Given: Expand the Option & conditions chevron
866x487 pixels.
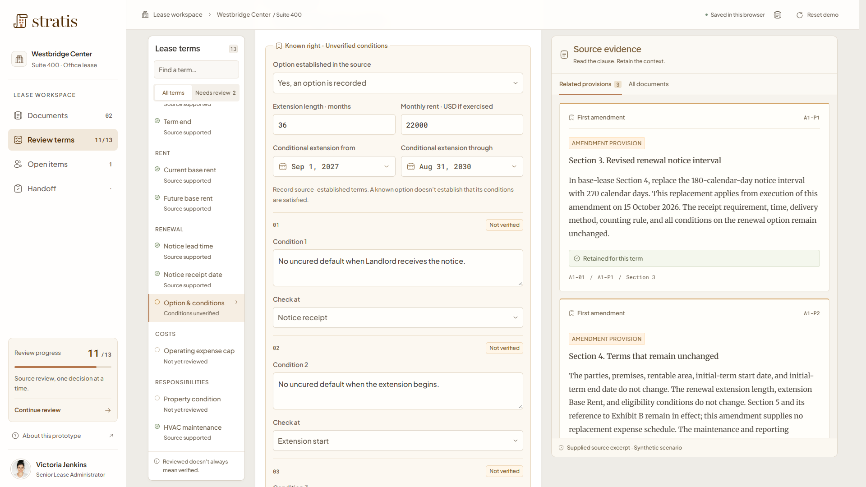Looking at the screenshot, I should (x=236, y=302).
